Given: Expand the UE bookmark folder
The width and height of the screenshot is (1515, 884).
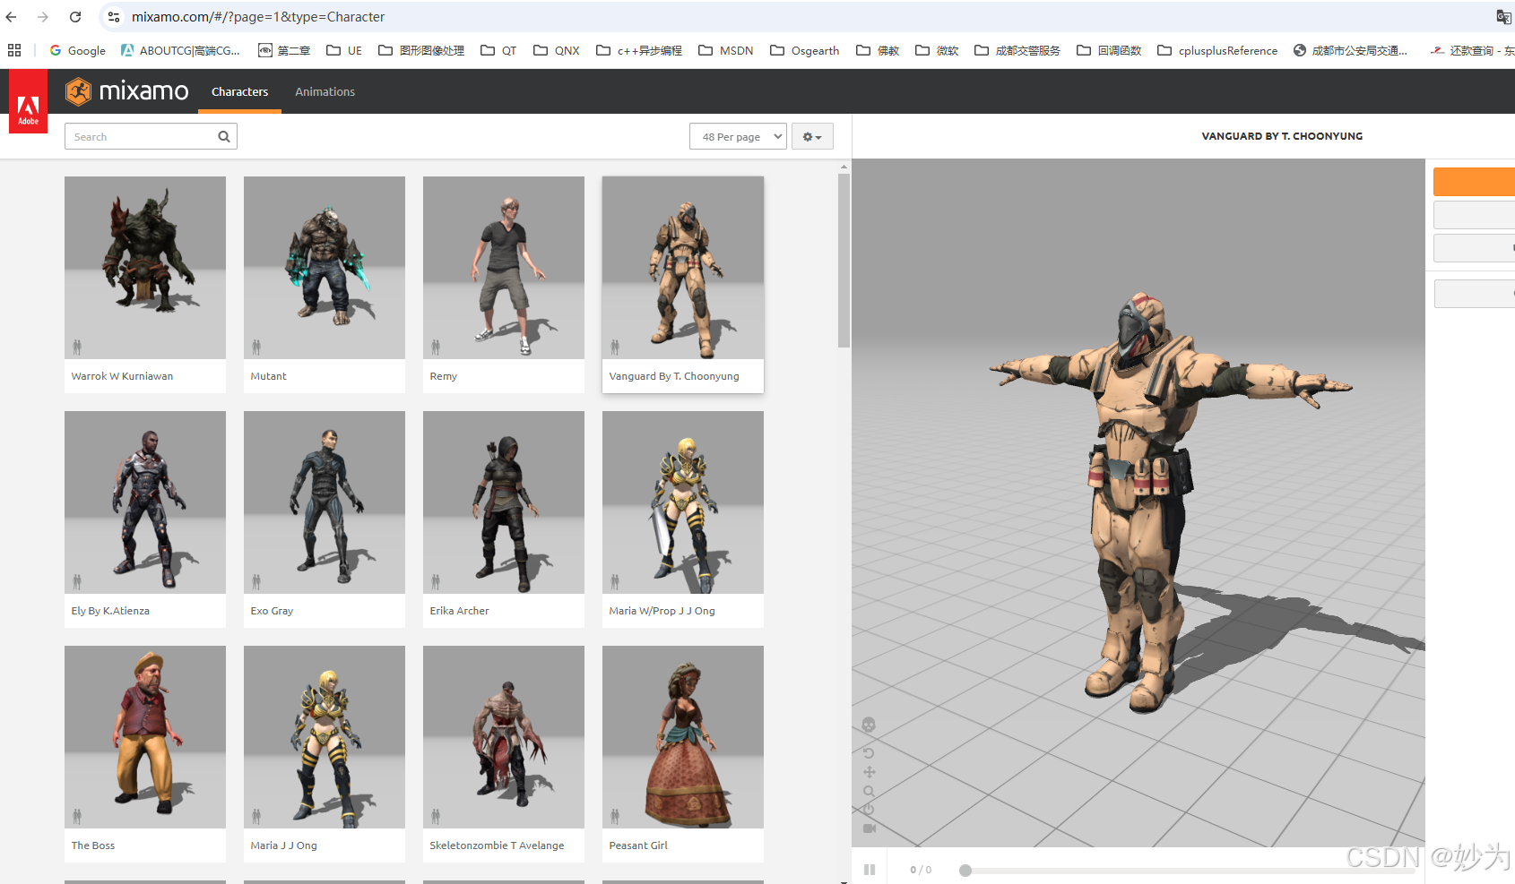Looking at the screenshot, I should (x=344, y=50).
